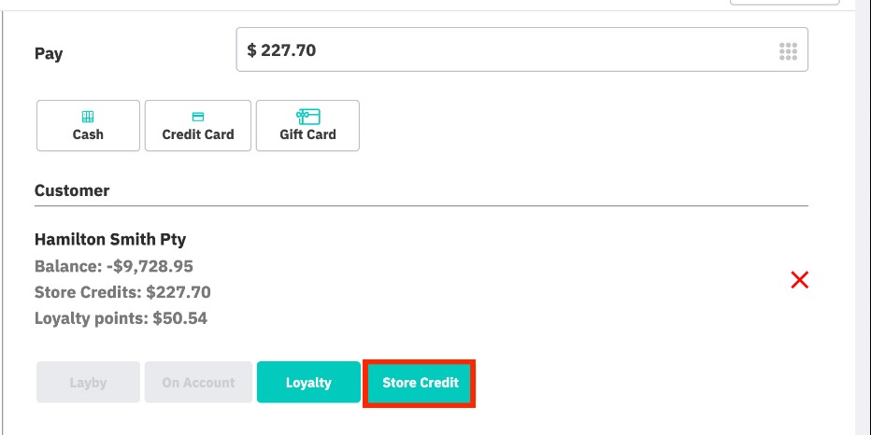
Task: Pay using the Store Credit button
Action: coord(421,383)
